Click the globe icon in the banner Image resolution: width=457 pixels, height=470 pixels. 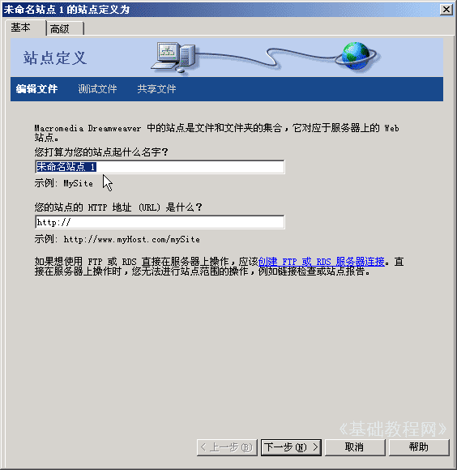click(x=357, y=56)
